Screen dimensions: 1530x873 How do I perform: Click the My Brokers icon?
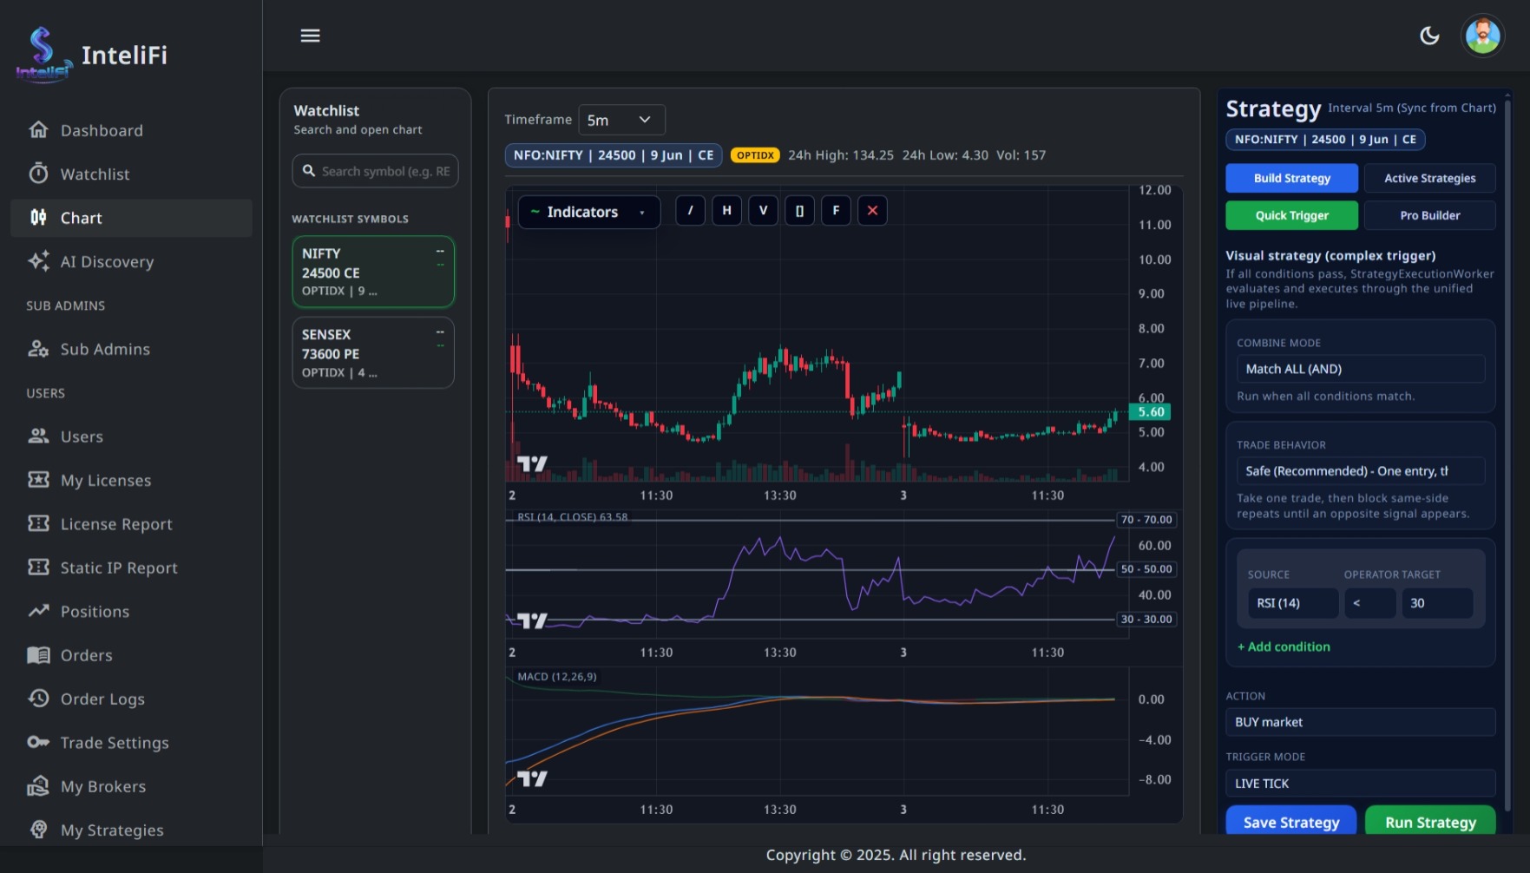38,786
